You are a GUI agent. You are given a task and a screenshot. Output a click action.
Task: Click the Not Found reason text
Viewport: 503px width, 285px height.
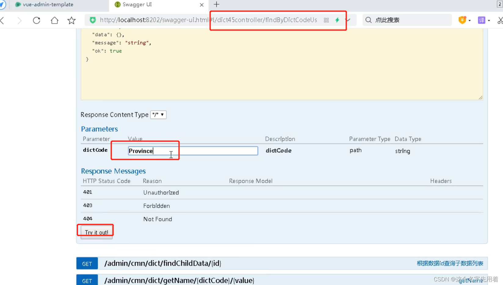click(158, 219)
